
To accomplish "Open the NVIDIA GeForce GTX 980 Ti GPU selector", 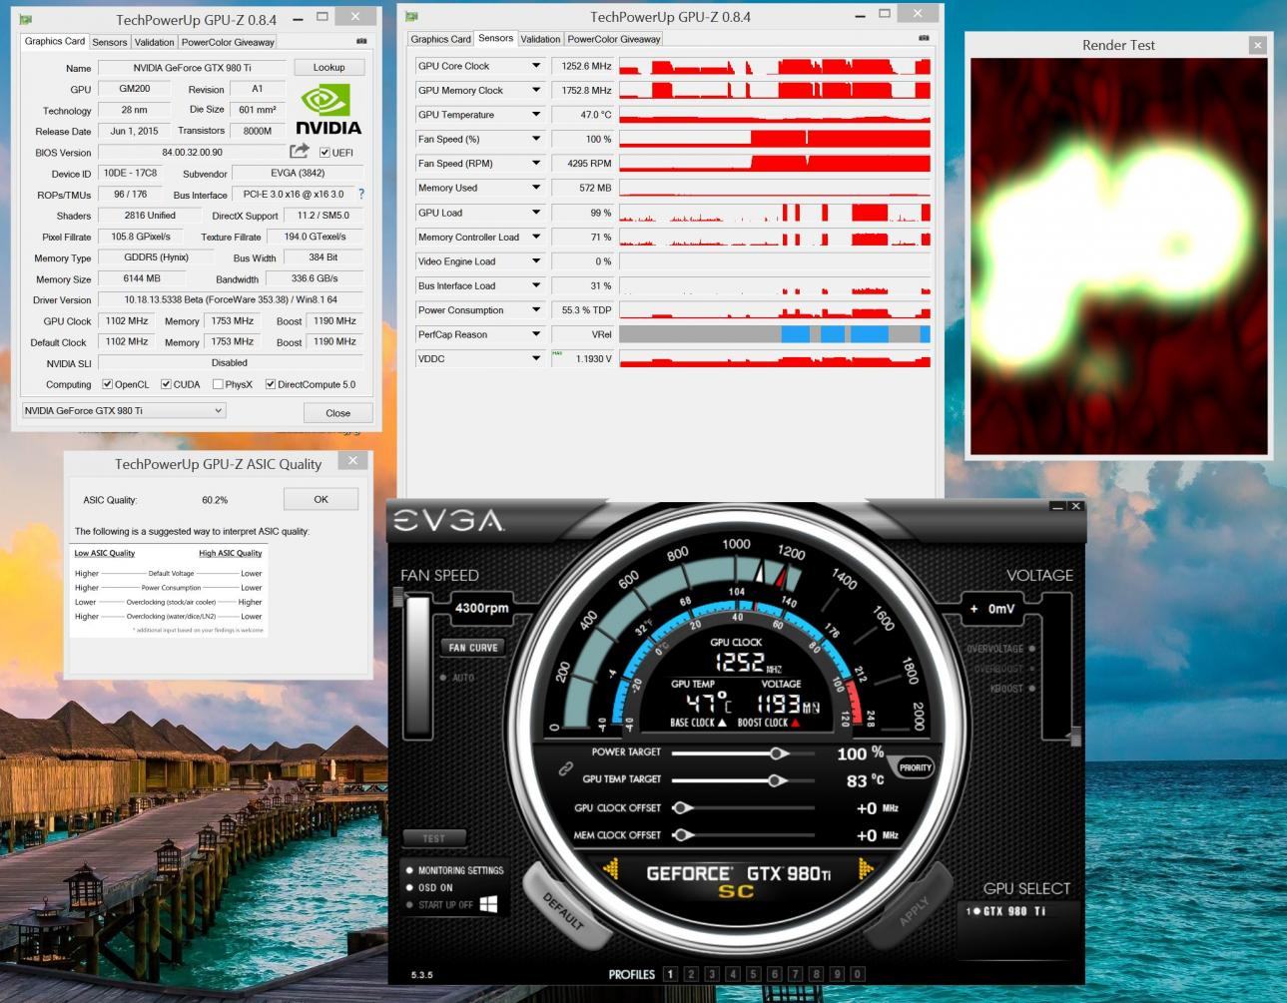I will coord(124,410).
